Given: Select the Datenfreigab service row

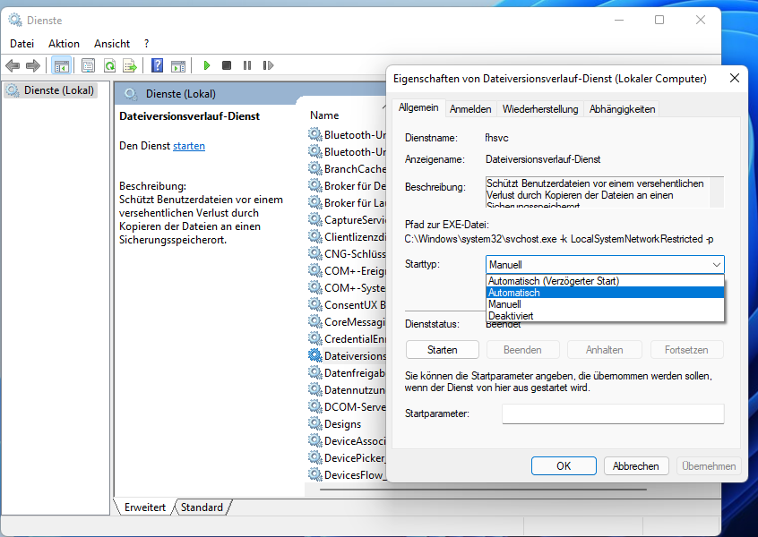Looking at the screenshot, I should click(x=347, y=373).
